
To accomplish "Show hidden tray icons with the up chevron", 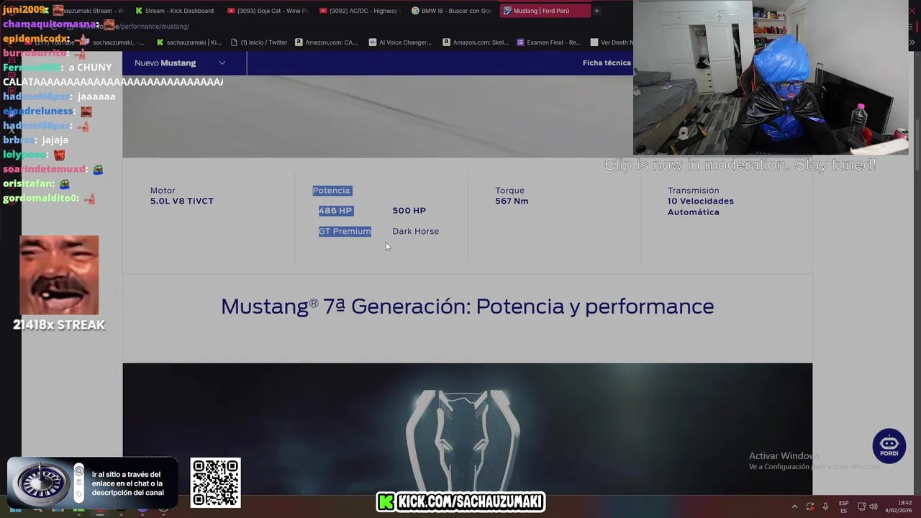I will point(794,506).
